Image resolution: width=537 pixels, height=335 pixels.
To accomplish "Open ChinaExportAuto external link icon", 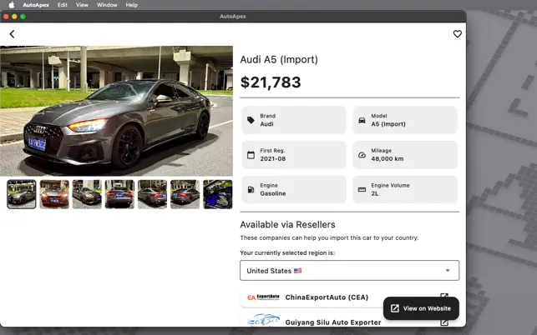I will pyautogui.click(x=444, y=297).
